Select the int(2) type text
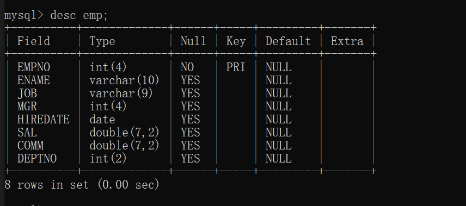Screen dimensions: 466x206 point(108,159)
